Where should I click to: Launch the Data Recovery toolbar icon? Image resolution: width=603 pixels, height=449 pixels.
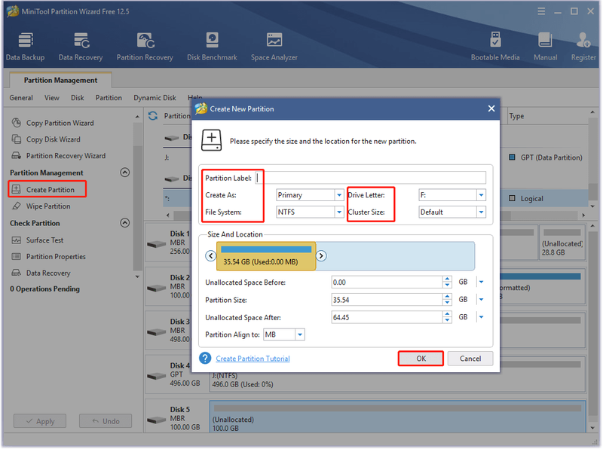coord(81,47)
